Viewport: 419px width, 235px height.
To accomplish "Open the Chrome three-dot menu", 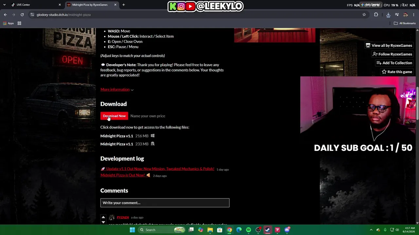I will (x=414, y=15).
